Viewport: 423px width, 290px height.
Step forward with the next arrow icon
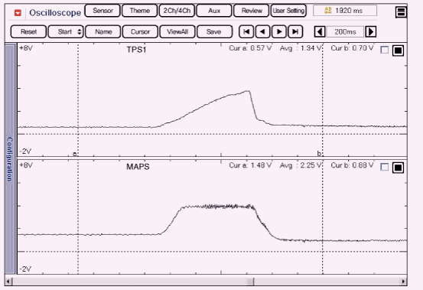pyautogui.click(x=279, y=32)
